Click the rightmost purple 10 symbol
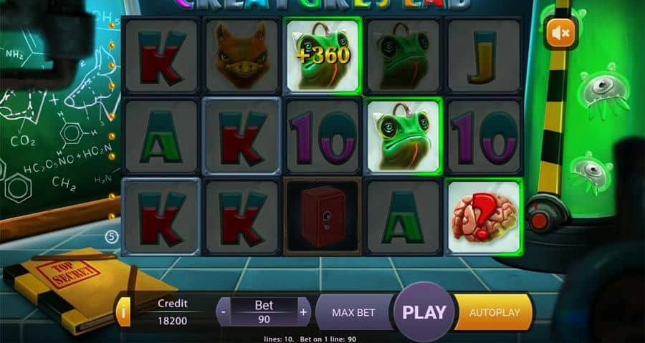 point(484,136)
